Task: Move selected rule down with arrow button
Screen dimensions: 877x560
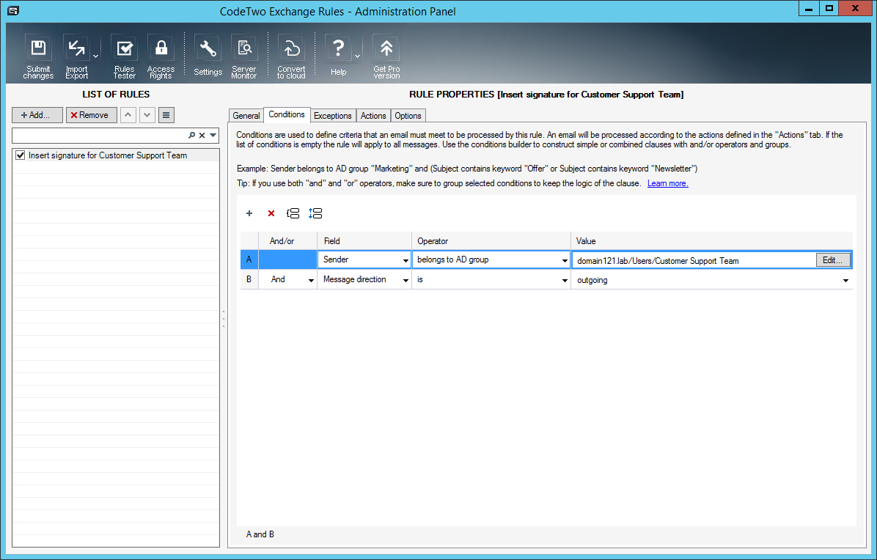Action: [147, 115]
